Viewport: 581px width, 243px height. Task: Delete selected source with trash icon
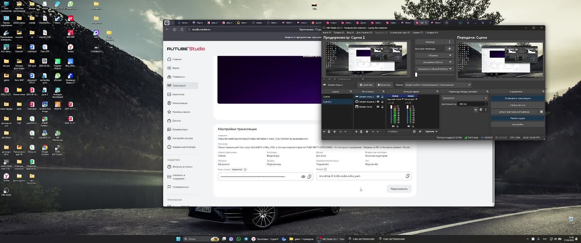tap(361, 132)
